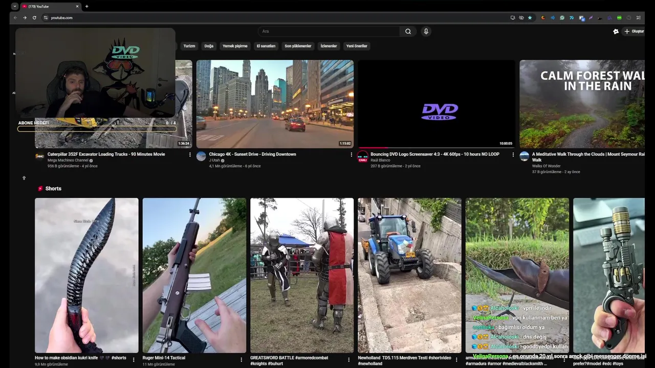Viewport: 655px width, 368px height.
Task: Visit Raúl Blanco channel link
Action: (x=381, y=160)
